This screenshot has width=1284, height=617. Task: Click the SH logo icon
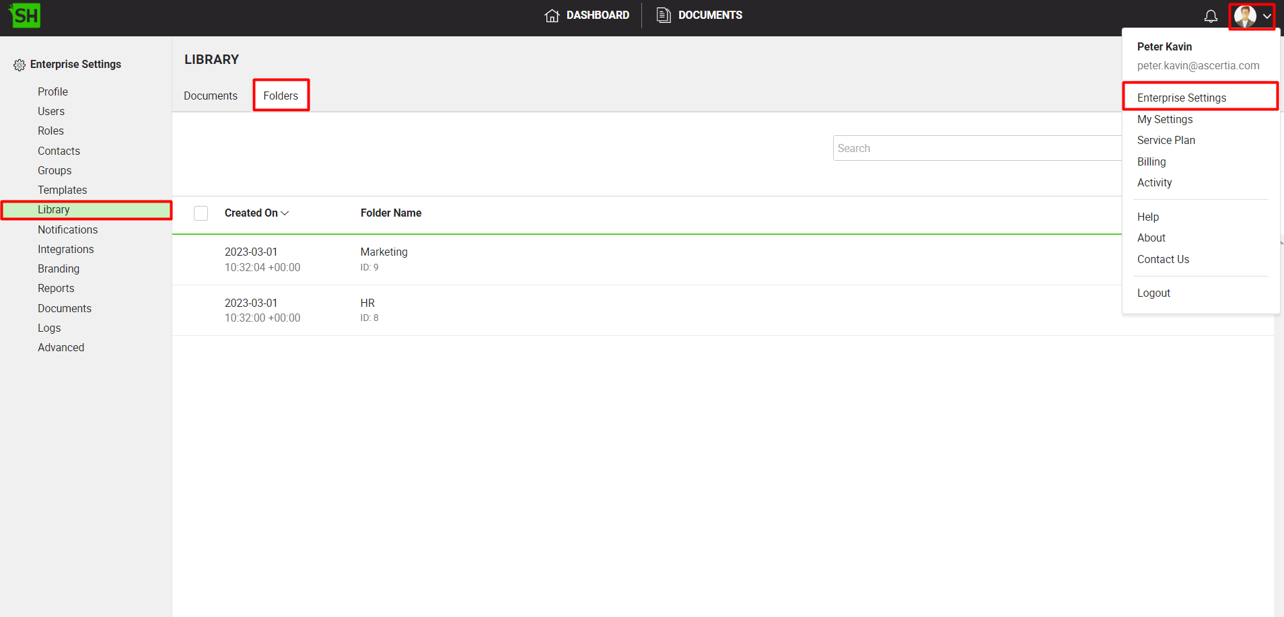[x=25, y=15]
